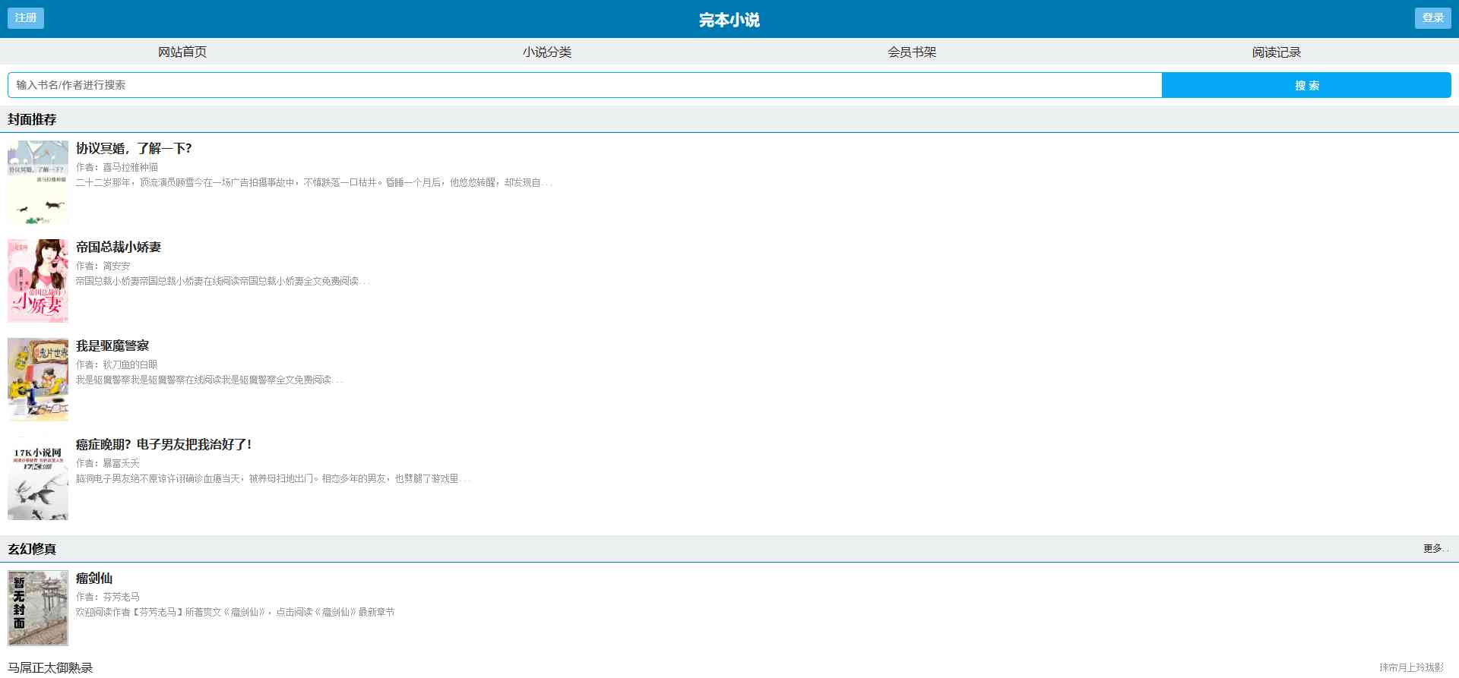
Task: Open title link 帝国总裁小娇妻
Action: pos(119,248)
